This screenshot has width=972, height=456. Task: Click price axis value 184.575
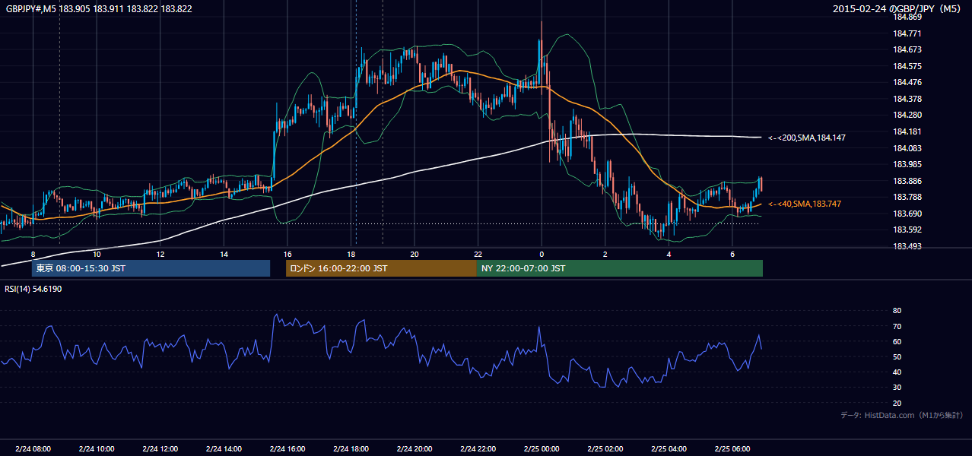907,66
